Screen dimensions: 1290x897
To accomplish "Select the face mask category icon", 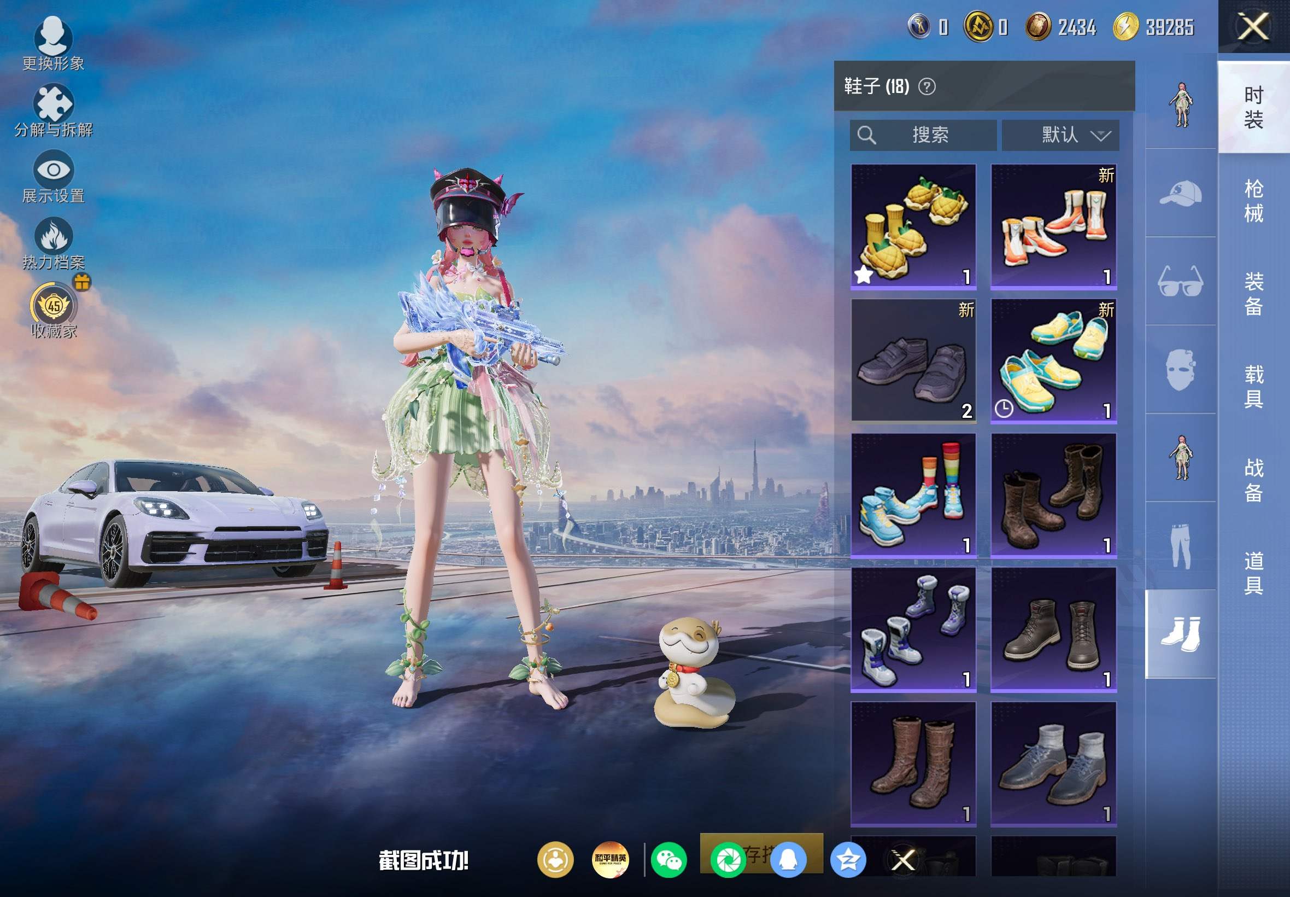I will tap(1181, 369).
